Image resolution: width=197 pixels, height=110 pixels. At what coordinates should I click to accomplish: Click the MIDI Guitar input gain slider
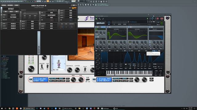point(30,13)
